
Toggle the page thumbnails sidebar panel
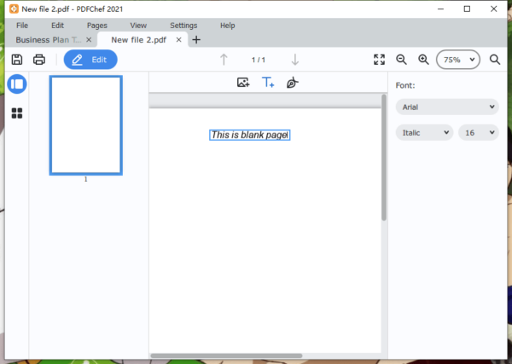[x=17, y=84]
